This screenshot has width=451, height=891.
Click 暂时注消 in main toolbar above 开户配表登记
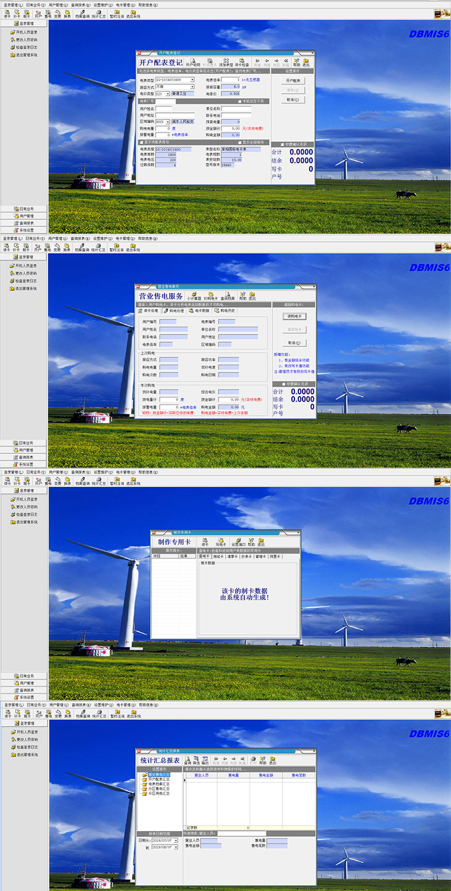(x=116, y=14)
